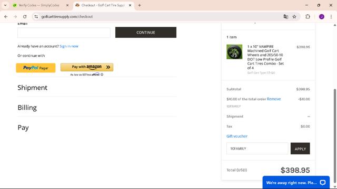Go back to the previous page

click(x=6, y=16)
